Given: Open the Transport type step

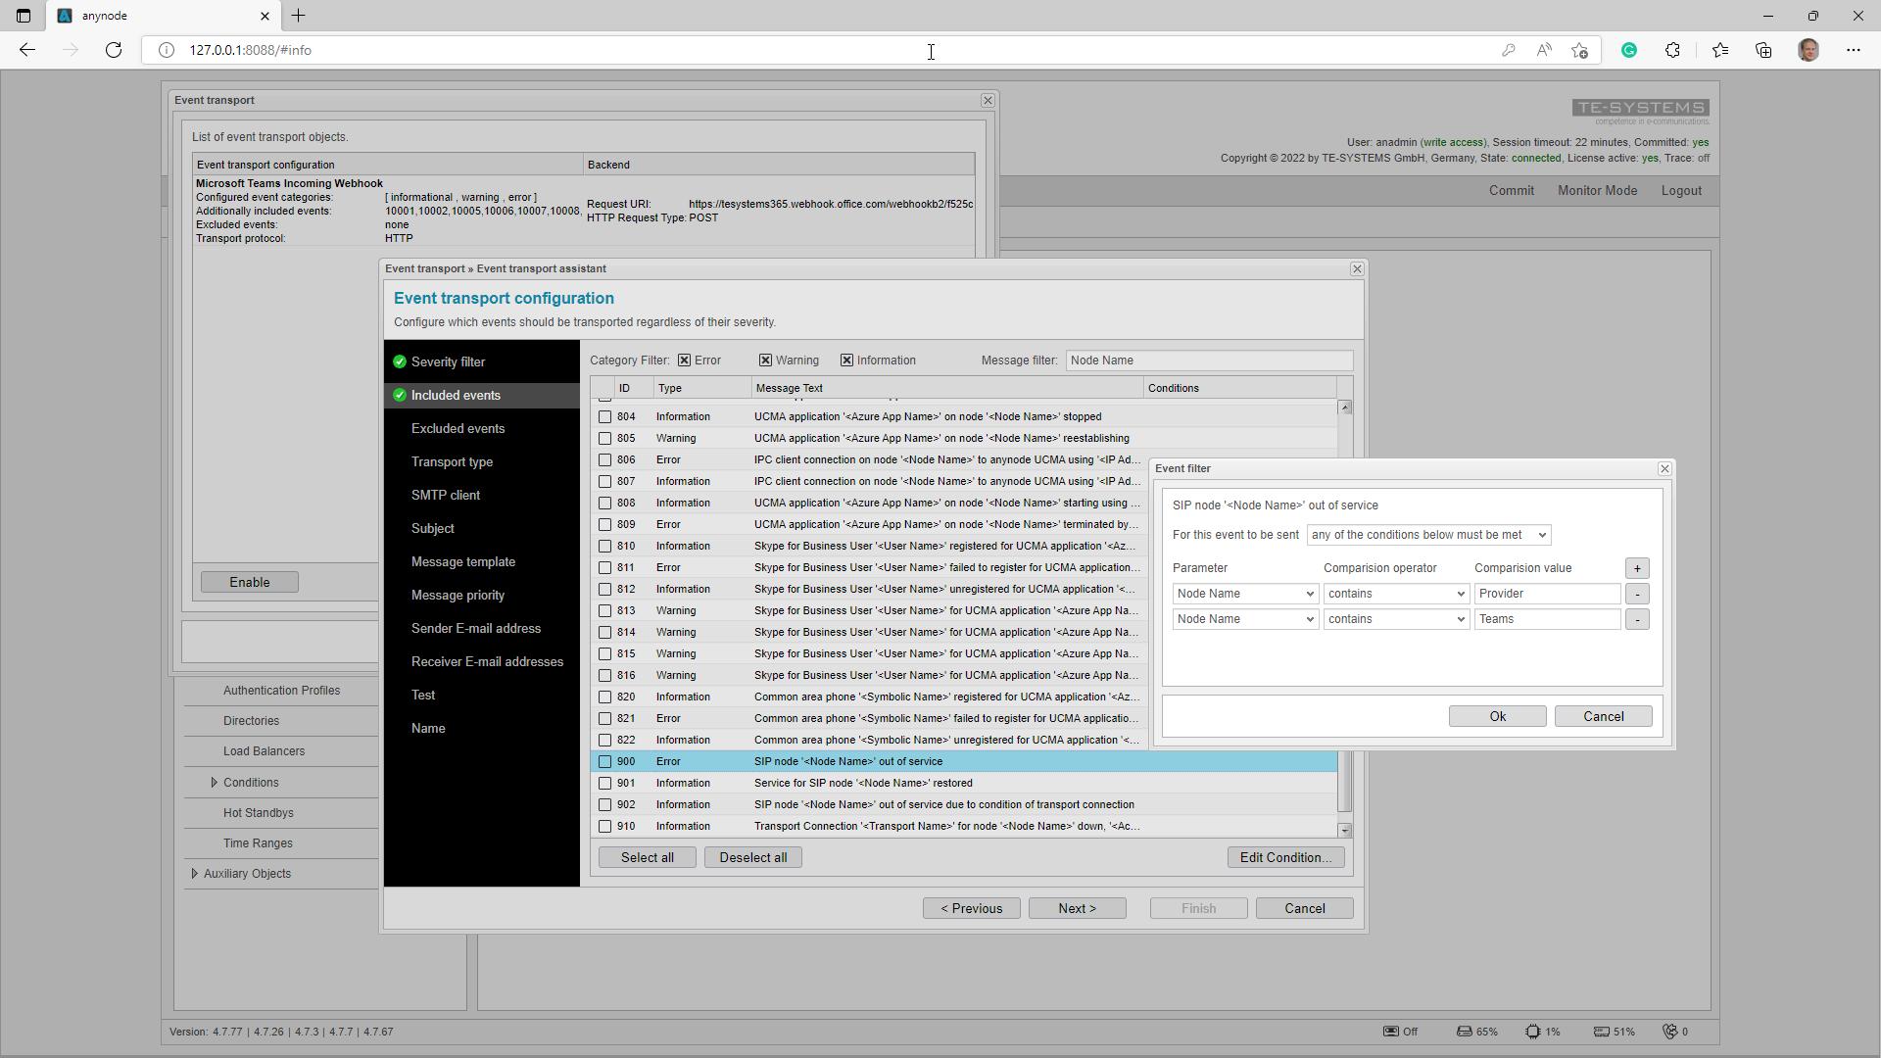Looking at the screenshot, I should 452,462.
